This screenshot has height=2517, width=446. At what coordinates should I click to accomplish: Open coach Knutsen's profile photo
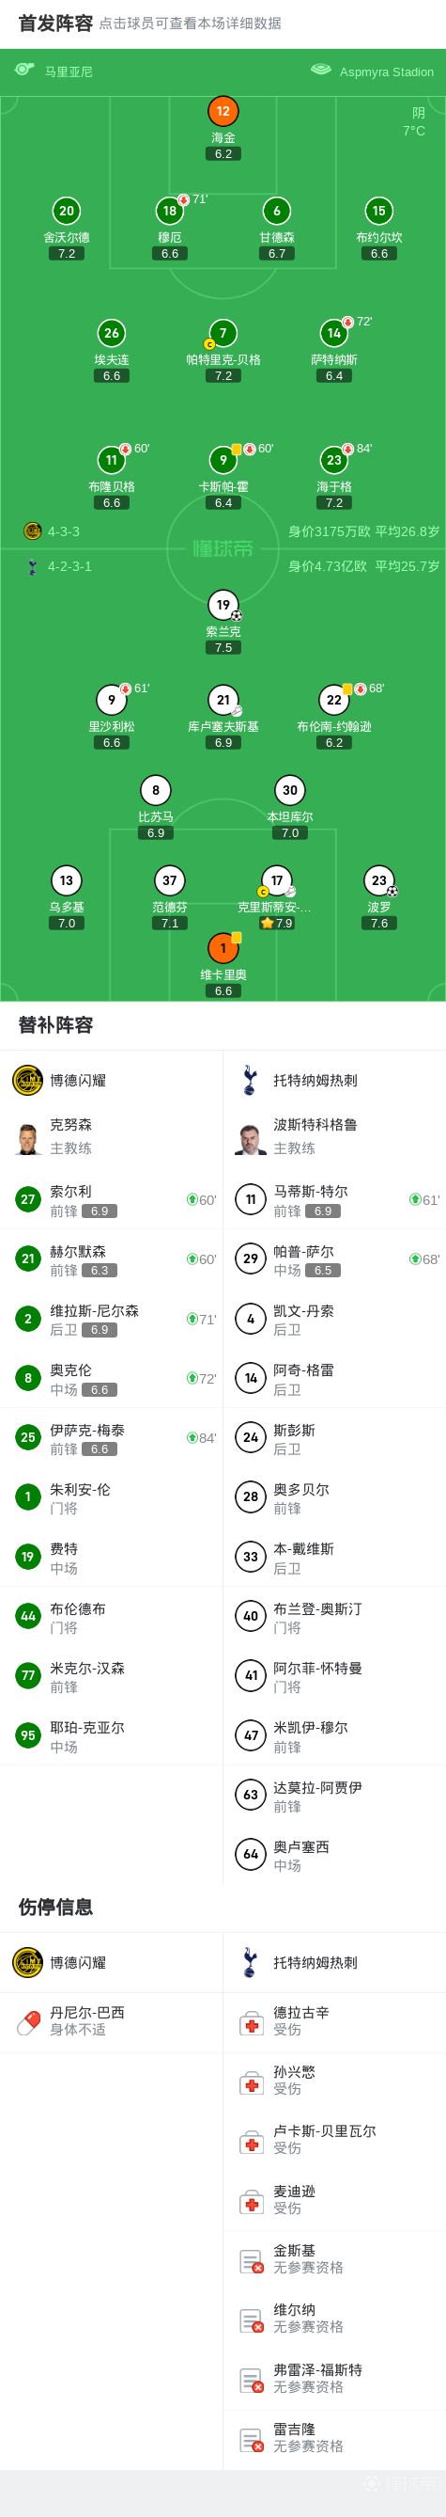pos(27,1138)
